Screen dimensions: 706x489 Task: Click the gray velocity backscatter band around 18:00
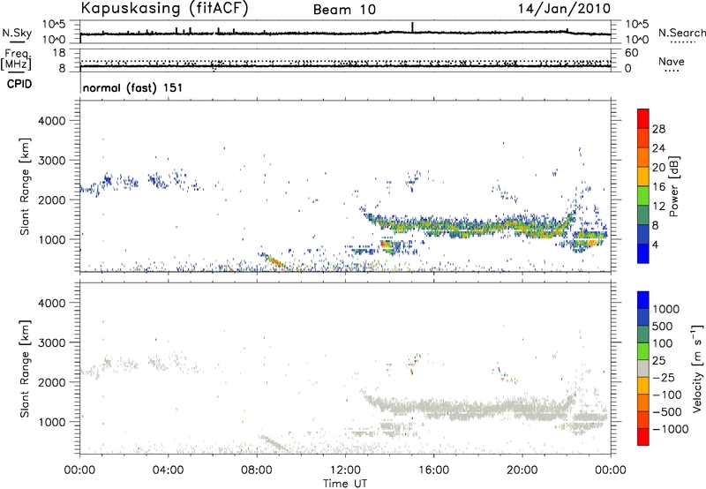[x=477, y=409]
